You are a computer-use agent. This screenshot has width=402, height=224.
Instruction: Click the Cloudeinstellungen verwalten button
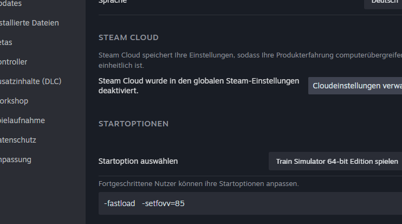click(x=355, y=86)
